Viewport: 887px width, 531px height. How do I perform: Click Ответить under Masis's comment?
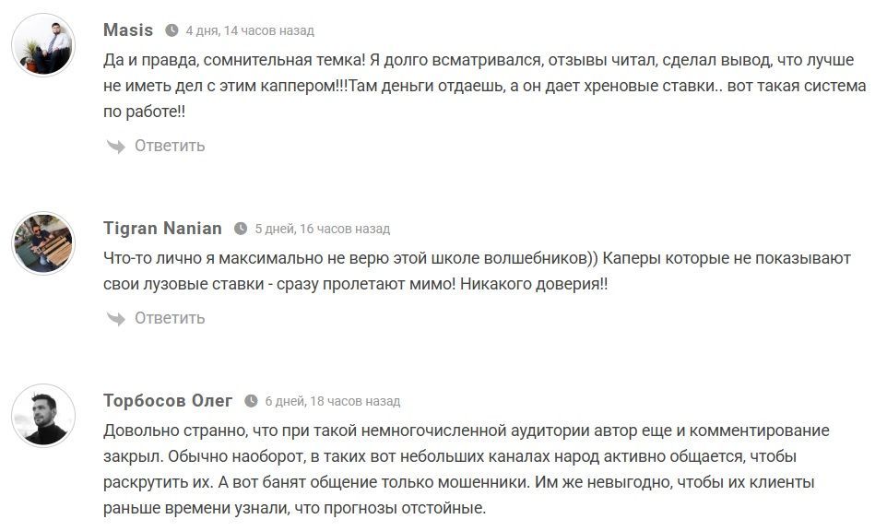point(171,145)
